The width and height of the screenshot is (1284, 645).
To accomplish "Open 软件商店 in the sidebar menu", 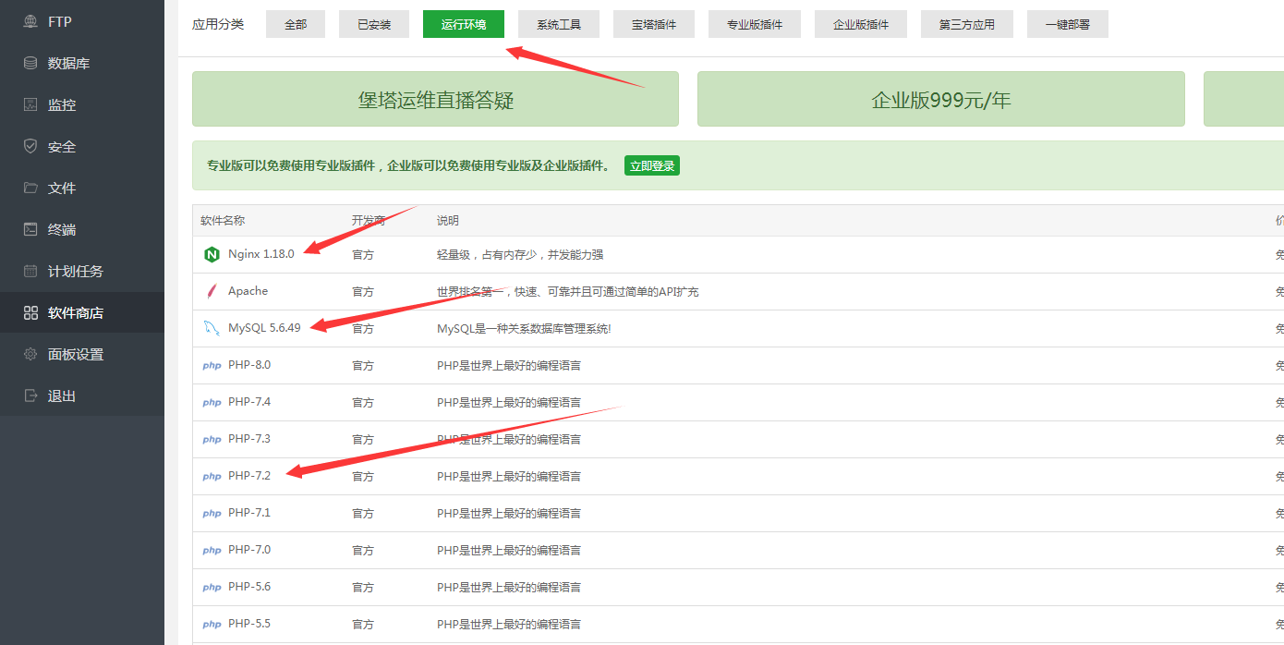I will tap(82, 312).
